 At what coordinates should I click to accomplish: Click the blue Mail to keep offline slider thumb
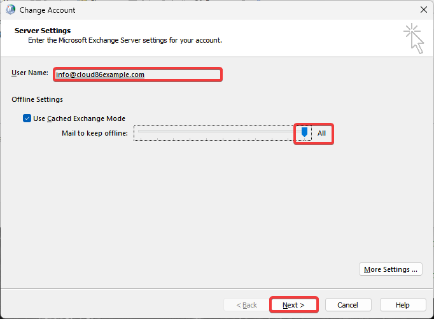tap(304, 132)
